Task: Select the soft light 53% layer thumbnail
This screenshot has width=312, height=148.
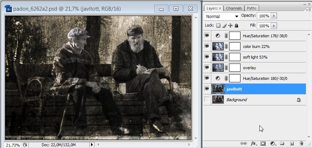Action: [218, 57]
